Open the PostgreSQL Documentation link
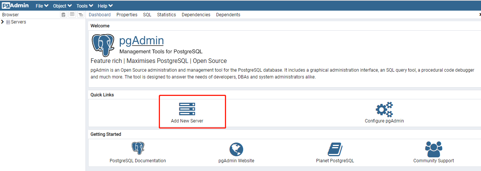This screenshot has width=481, height=171. pyautogui.click(x=138, y=161)
